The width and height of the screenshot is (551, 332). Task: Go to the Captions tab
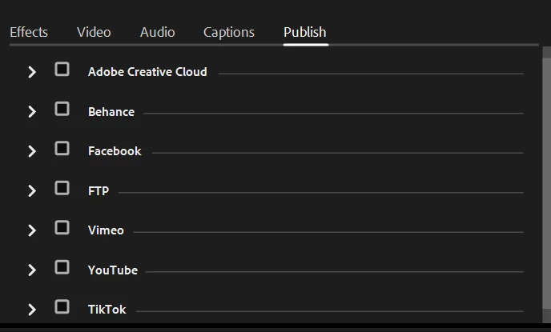click(229, 32)
